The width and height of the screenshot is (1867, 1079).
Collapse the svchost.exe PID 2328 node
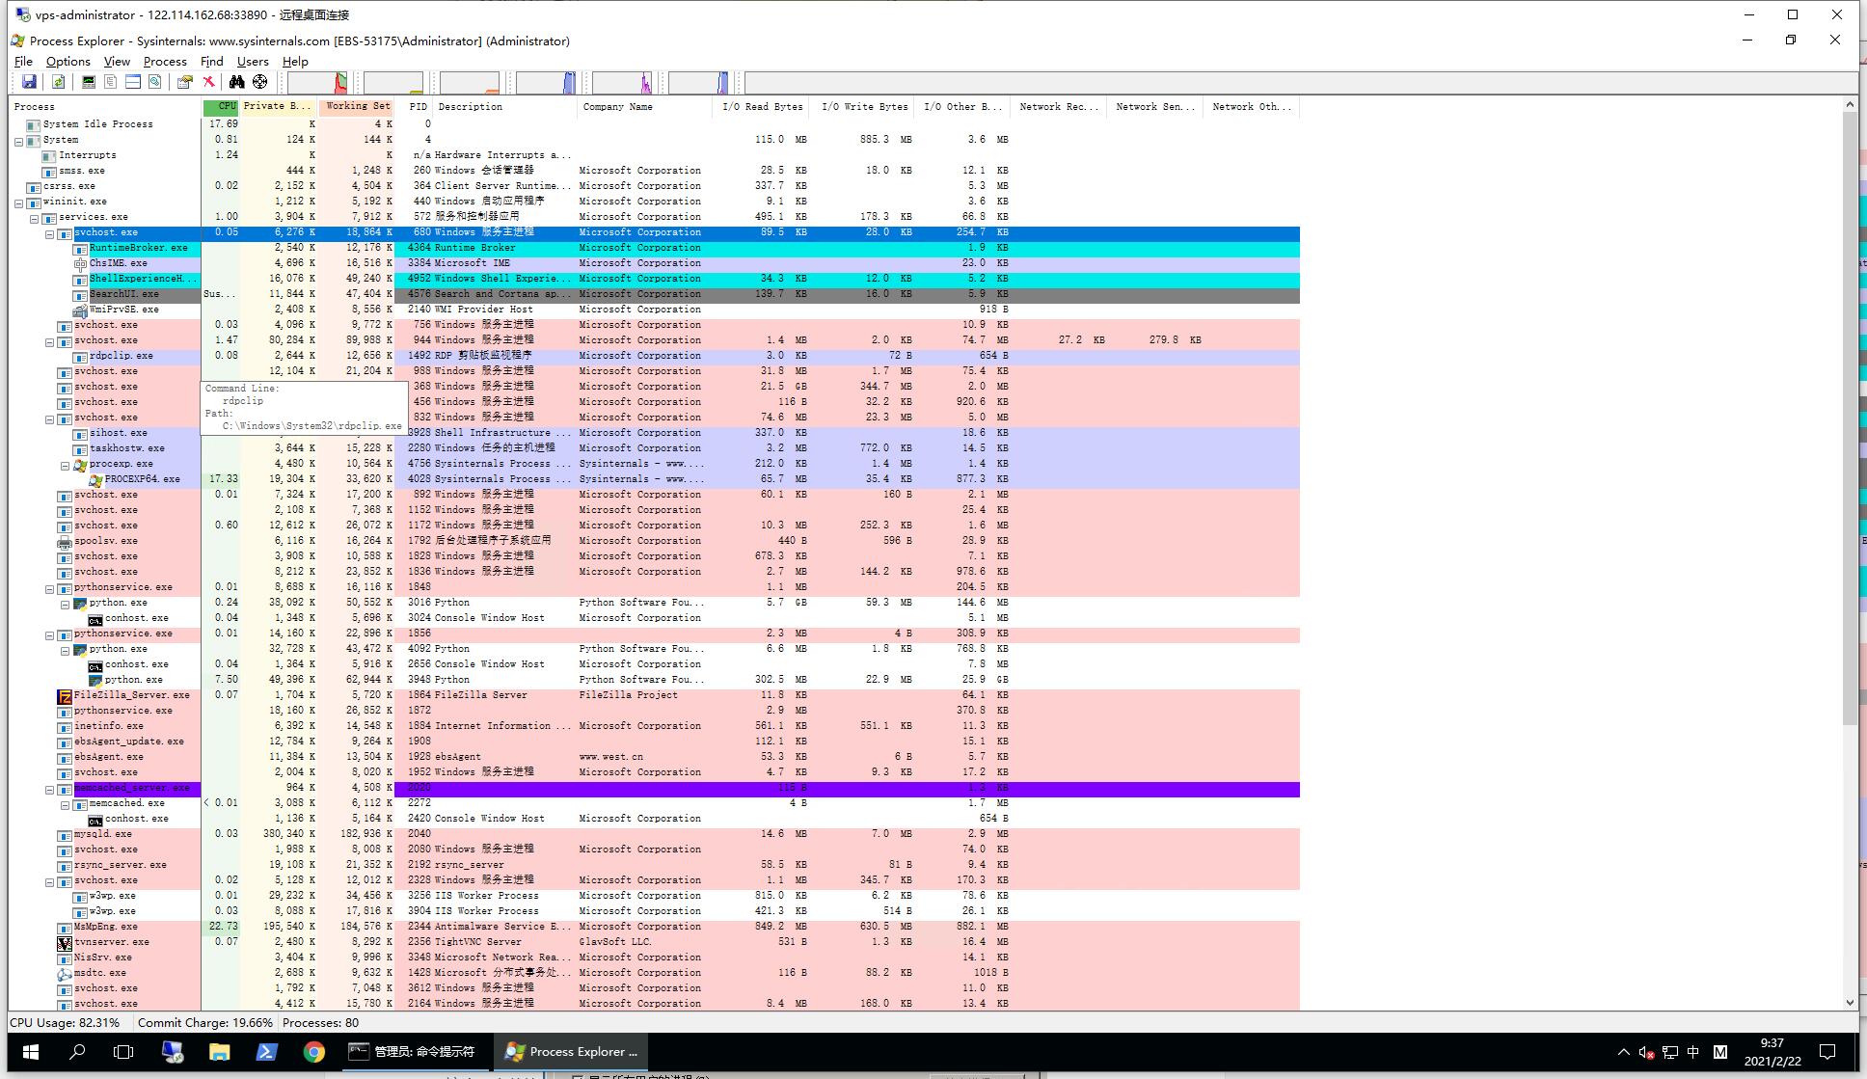click(49, 881)
